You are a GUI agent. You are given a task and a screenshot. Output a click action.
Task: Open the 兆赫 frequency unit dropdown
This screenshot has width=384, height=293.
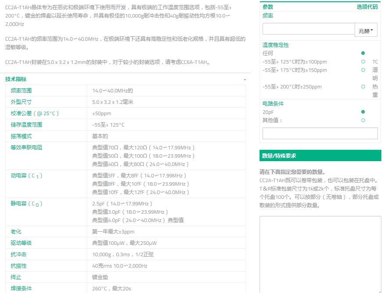[366, 30]
